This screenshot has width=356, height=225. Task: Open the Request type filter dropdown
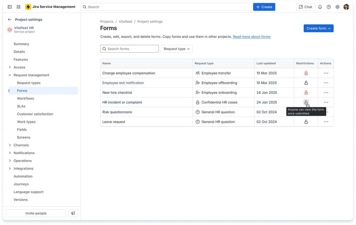177,49
